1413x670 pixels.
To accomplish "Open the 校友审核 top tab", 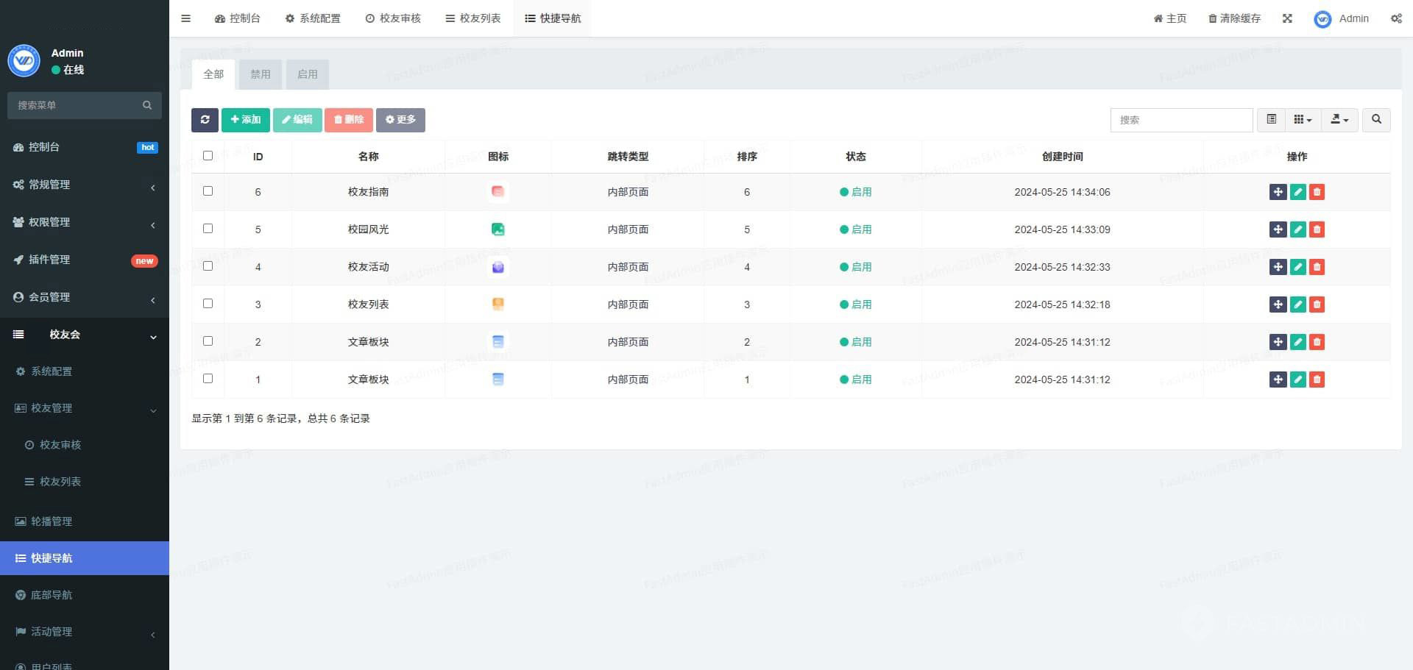I will coord(393,18).
